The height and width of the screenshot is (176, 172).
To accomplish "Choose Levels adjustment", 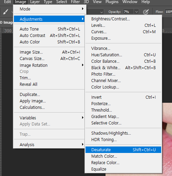I will click(123, 25).
